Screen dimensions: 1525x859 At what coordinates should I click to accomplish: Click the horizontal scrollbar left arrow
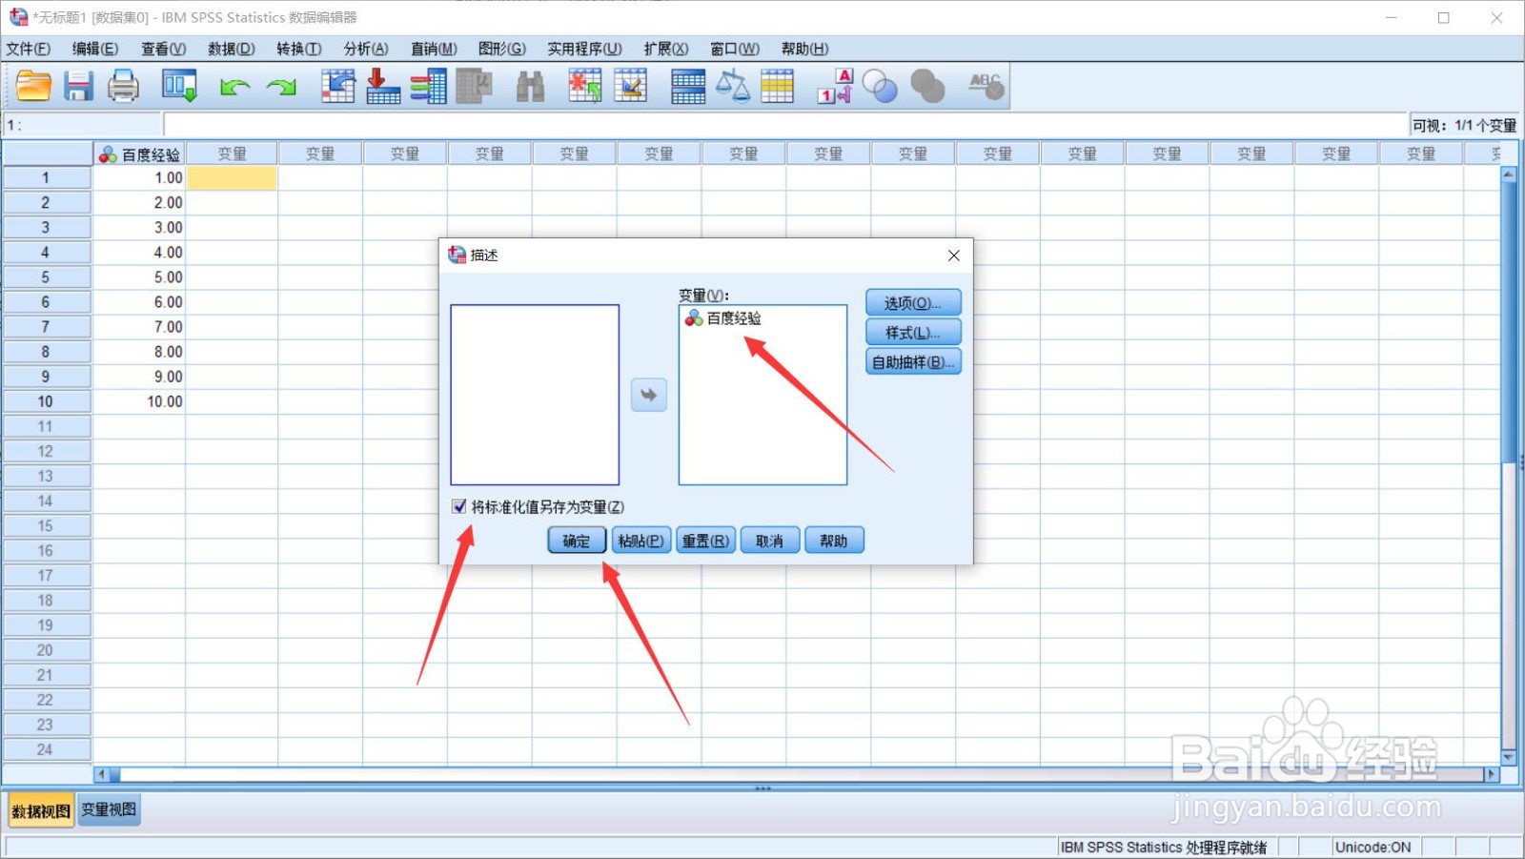(x=101, y=774)
